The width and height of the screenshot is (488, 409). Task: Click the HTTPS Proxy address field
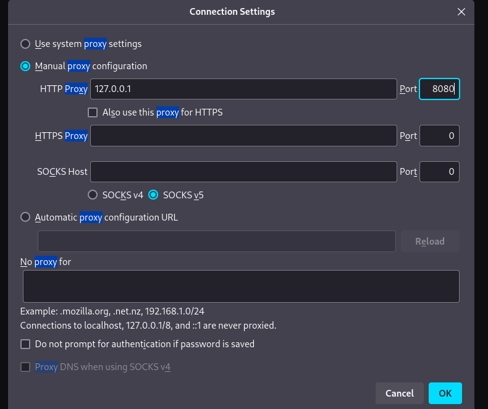tap(243, 136)
